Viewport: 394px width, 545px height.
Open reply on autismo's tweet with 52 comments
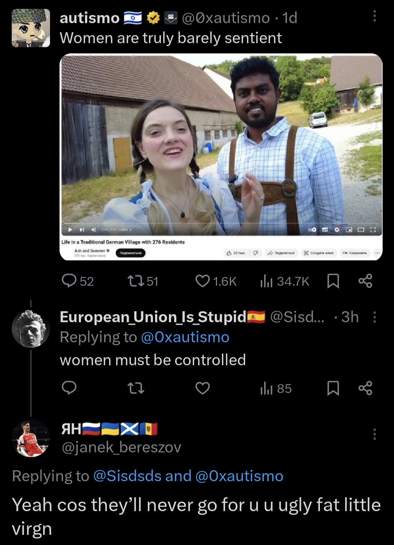click(77, 281)
